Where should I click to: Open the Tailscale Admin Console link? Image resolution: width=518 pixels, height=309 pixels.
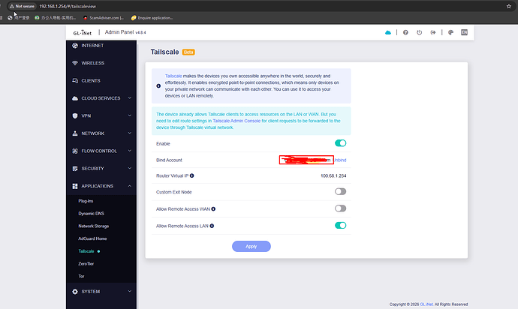[x=236, y=121]
